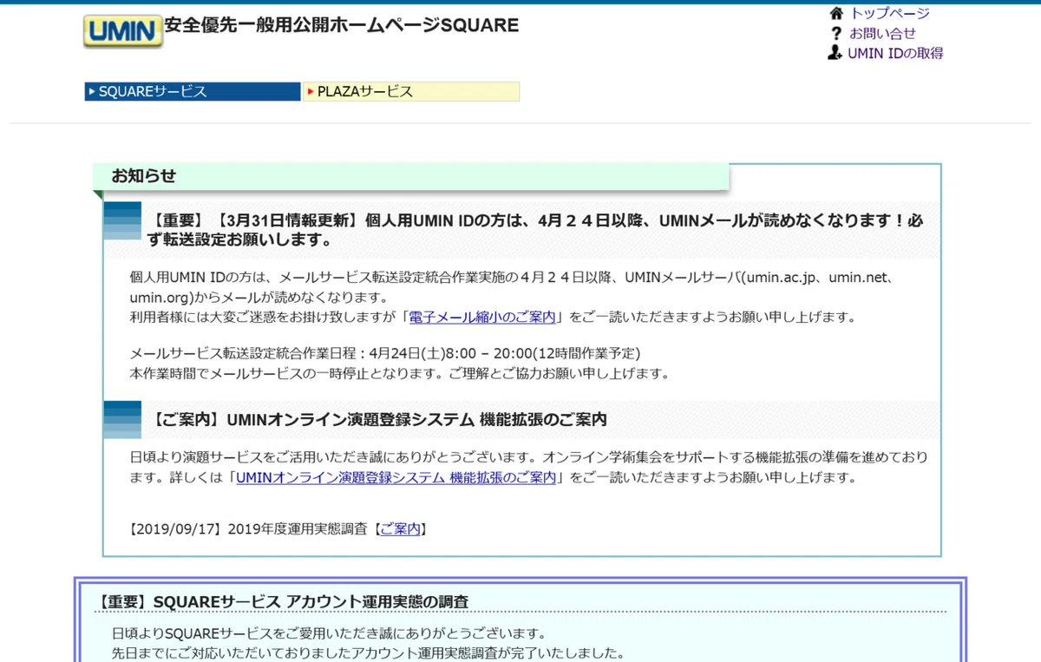Viewport: 1041px width, 662px height.
Task: Click the 日頃よりSQUAREサービスをご愛用 paragraph line
Action: click(x=330, y=633)
